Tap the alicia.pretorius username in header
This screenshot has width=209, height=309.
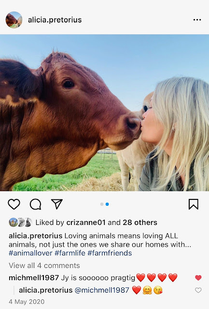pos(55,20)
